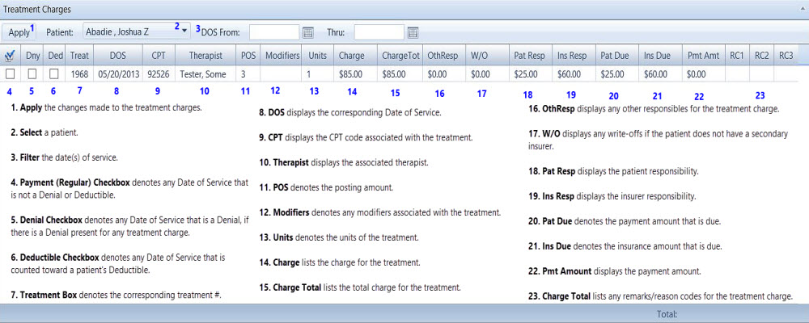Click the Dny column header
The image size is (809, 323).
click(x=32, y=56)
